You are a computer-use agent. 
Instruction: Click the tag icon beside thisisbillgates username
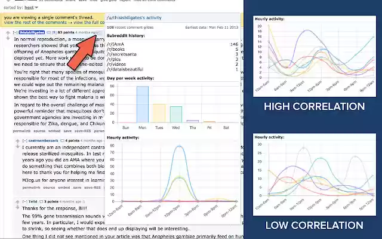click(48, 32)
